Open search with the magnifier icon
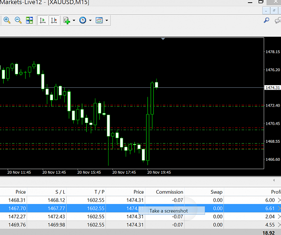This screenshot has width=281, height=235. [x=267, y=20]
